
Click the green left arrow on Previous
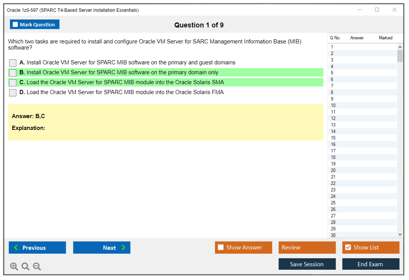click(x=16, y=248)
